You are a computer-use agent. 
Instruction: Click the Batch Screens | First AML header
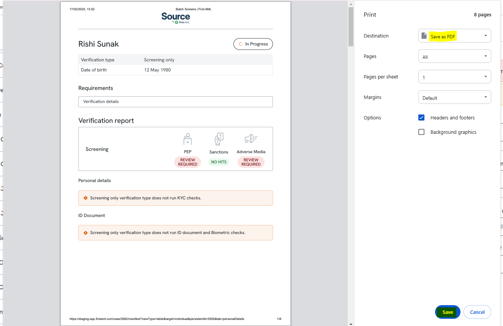tap(194, 9)
